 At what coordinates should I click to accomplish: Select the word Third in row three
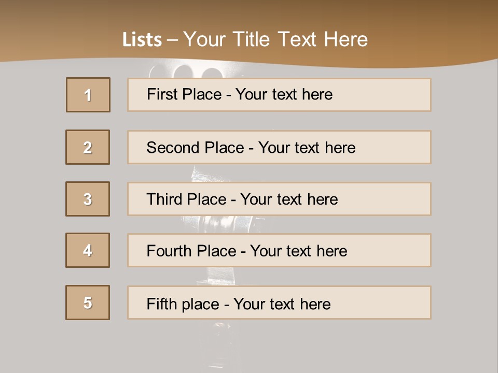(x=164, y=199)
